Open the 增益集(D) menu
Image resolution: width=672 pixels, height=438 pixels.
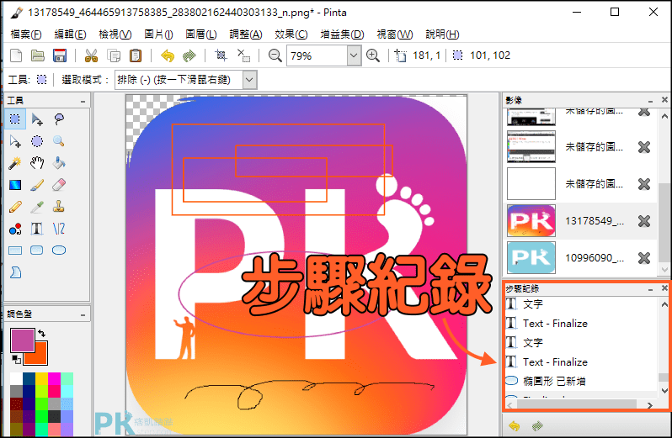pyautogui.click(x=342, y=34)
